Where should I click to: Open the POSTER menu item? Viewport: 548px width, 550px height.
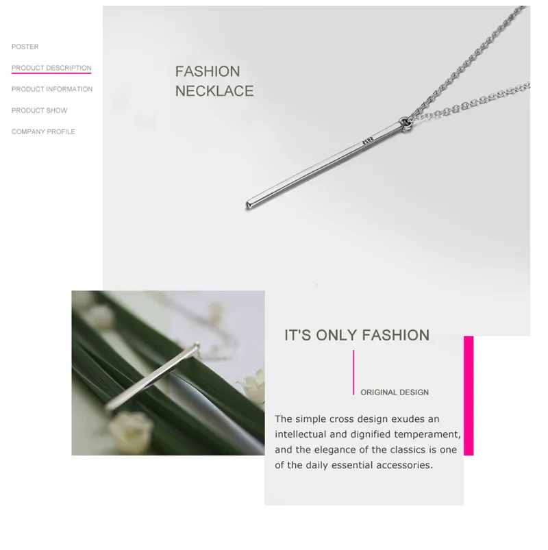pos(25,47)
